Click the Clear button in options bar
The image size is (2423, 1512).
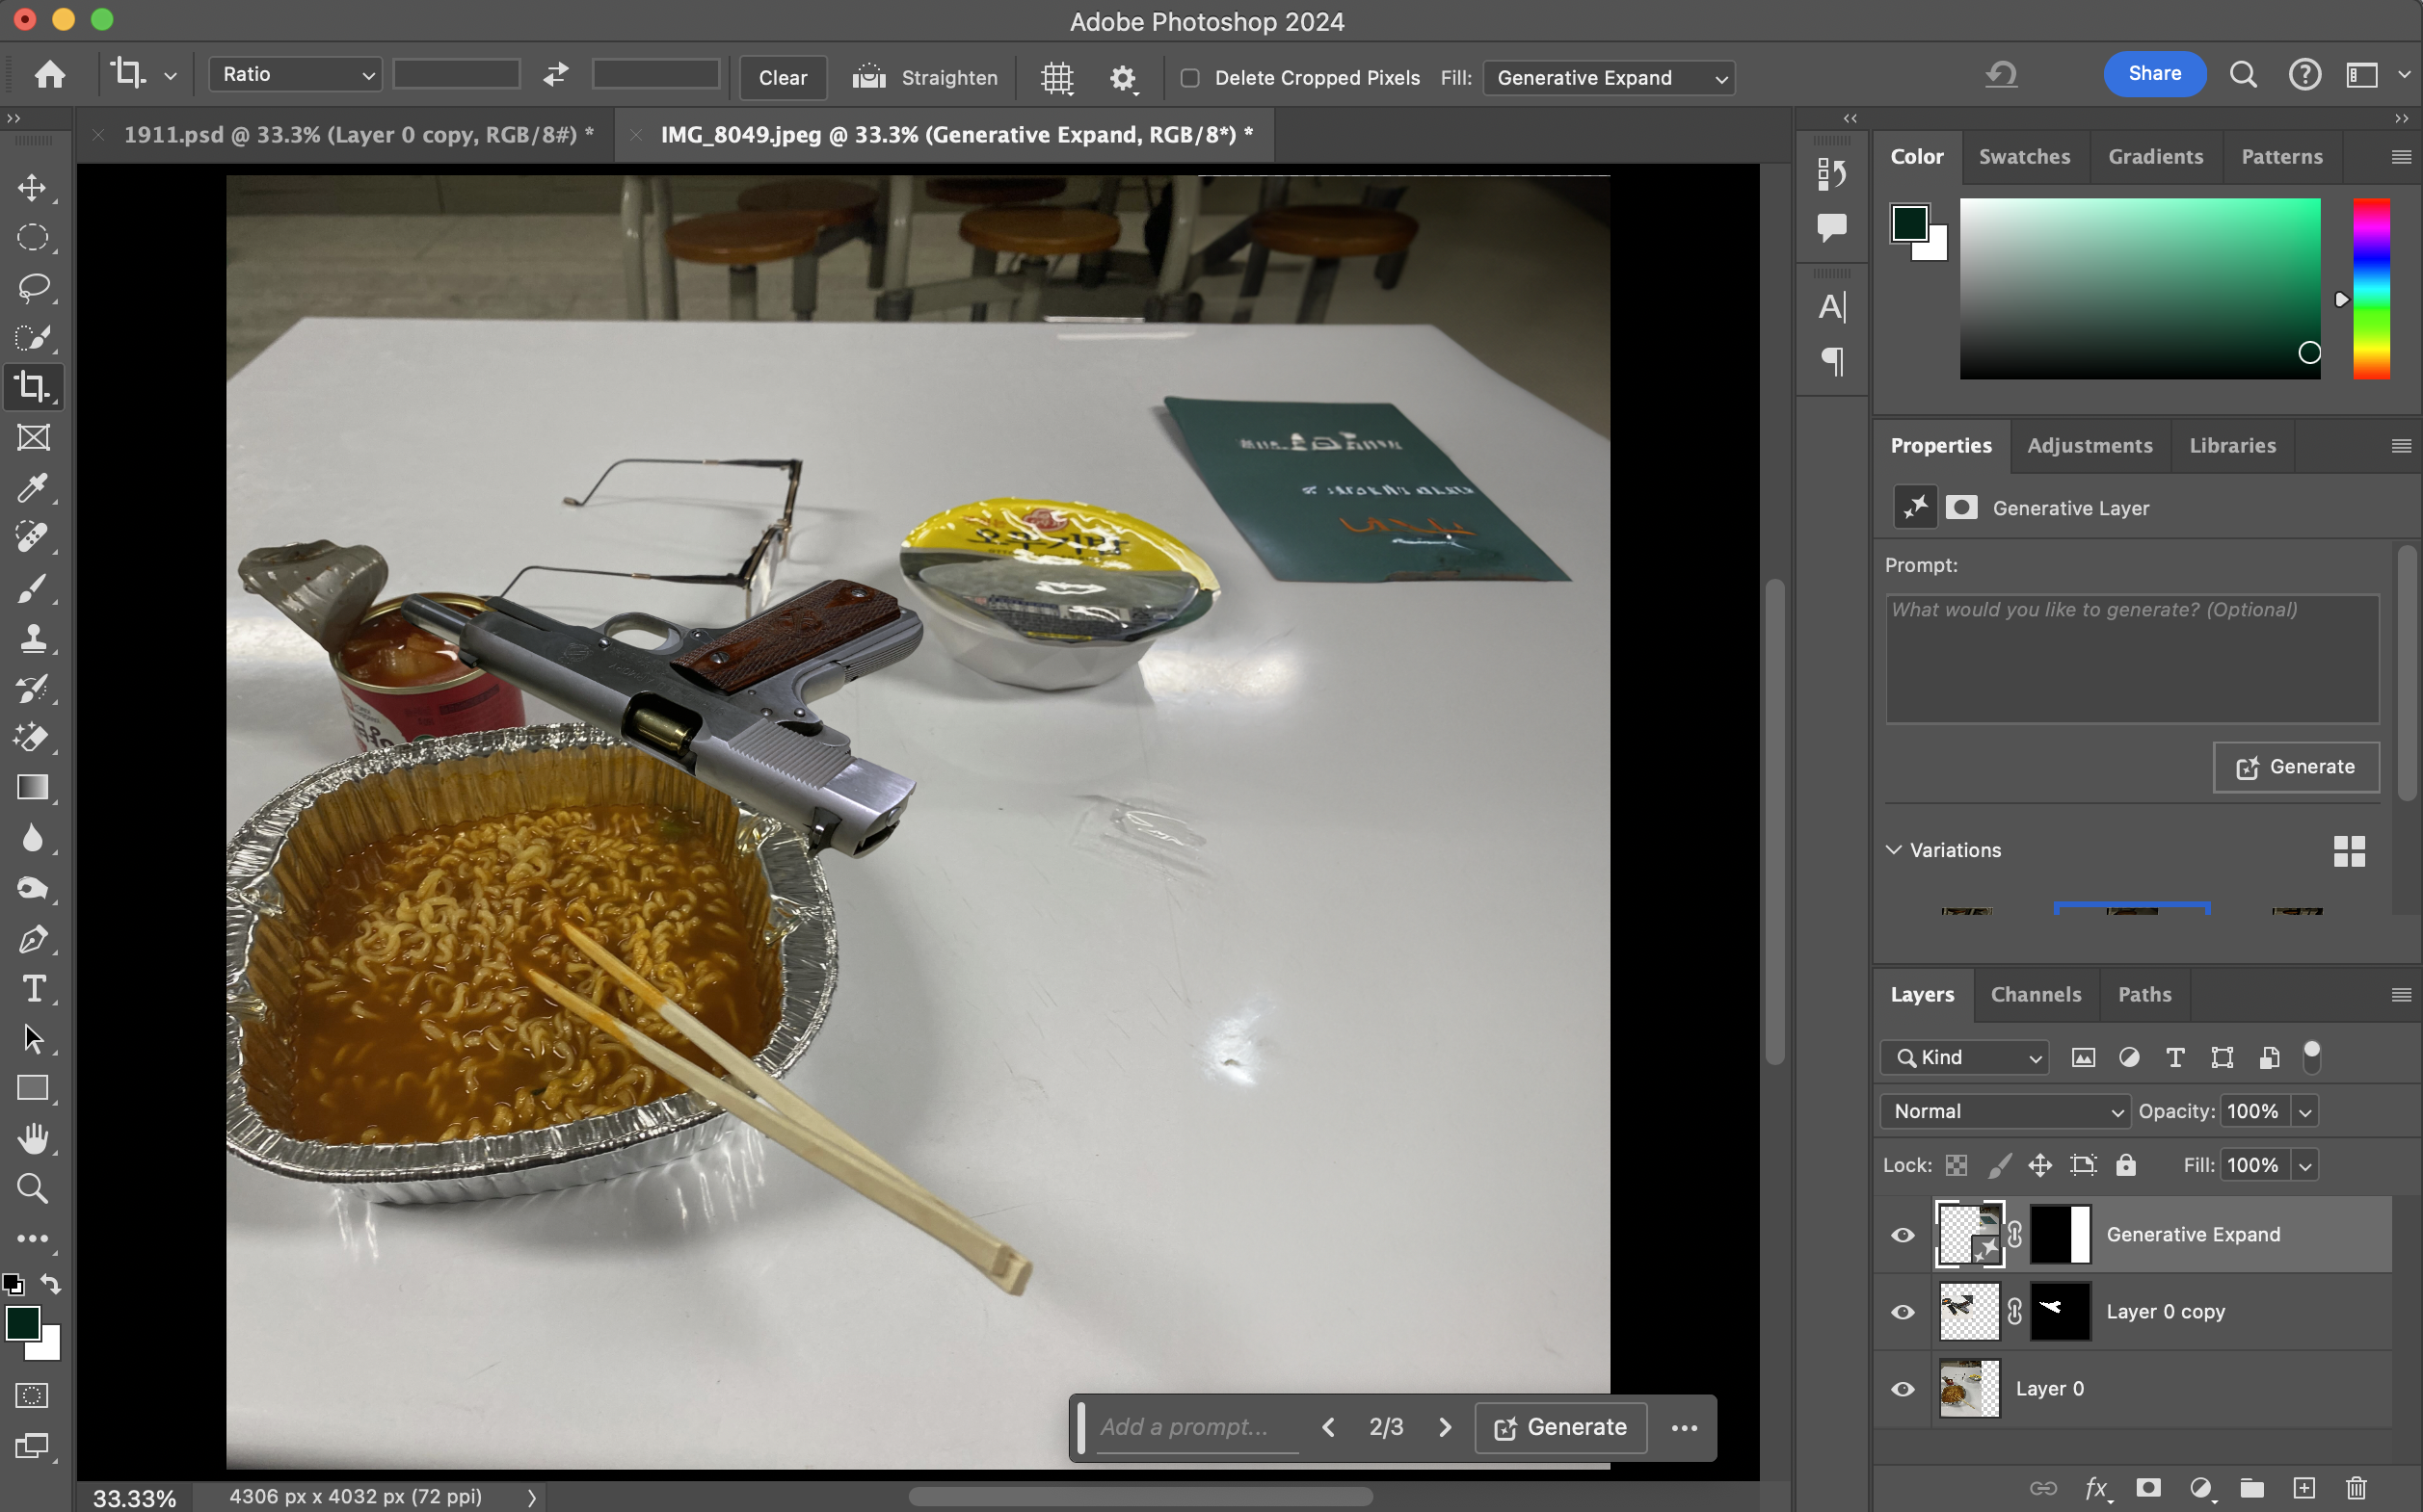(782, 78)
